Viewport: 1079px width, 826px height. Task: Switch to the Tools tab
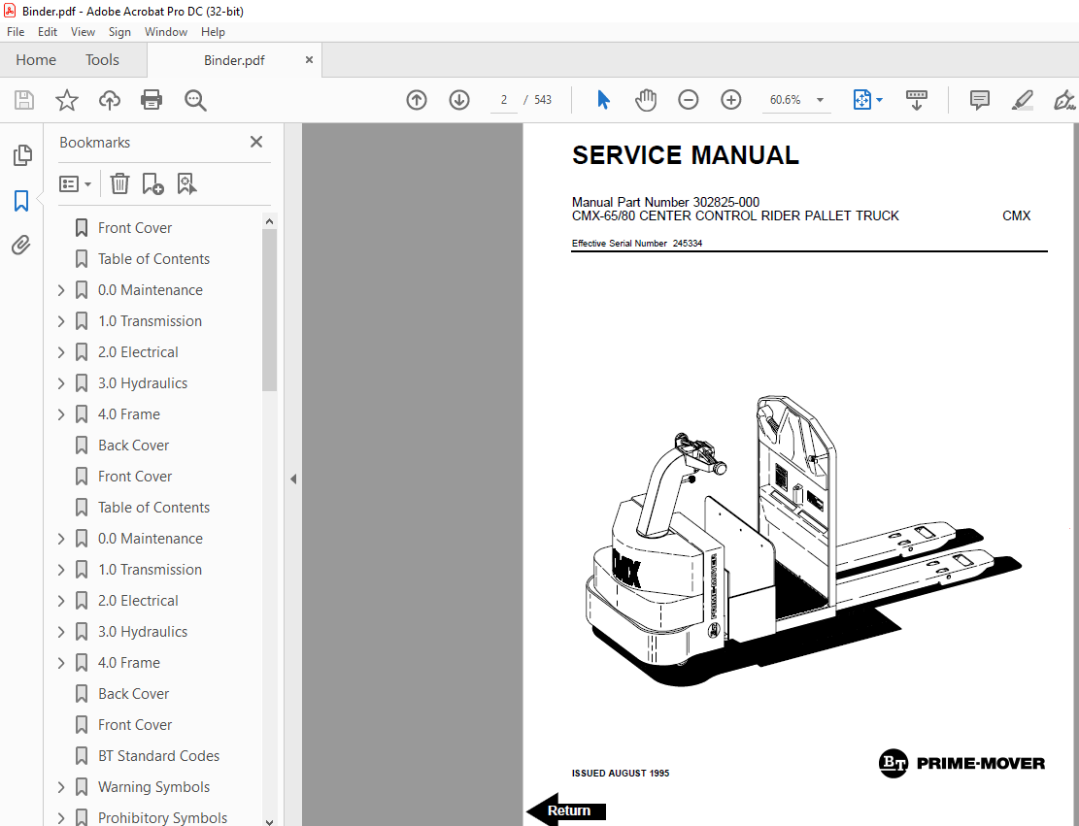(x=102, y=60)
